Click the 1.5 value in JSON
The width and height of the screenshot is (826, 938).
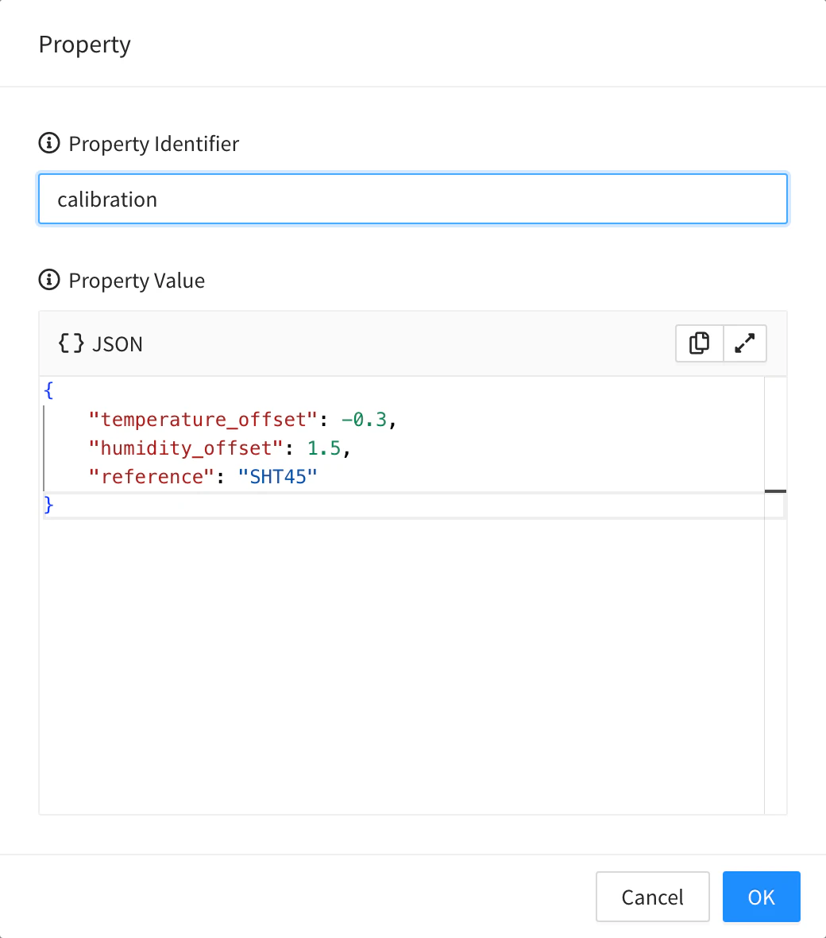point(324,448)
